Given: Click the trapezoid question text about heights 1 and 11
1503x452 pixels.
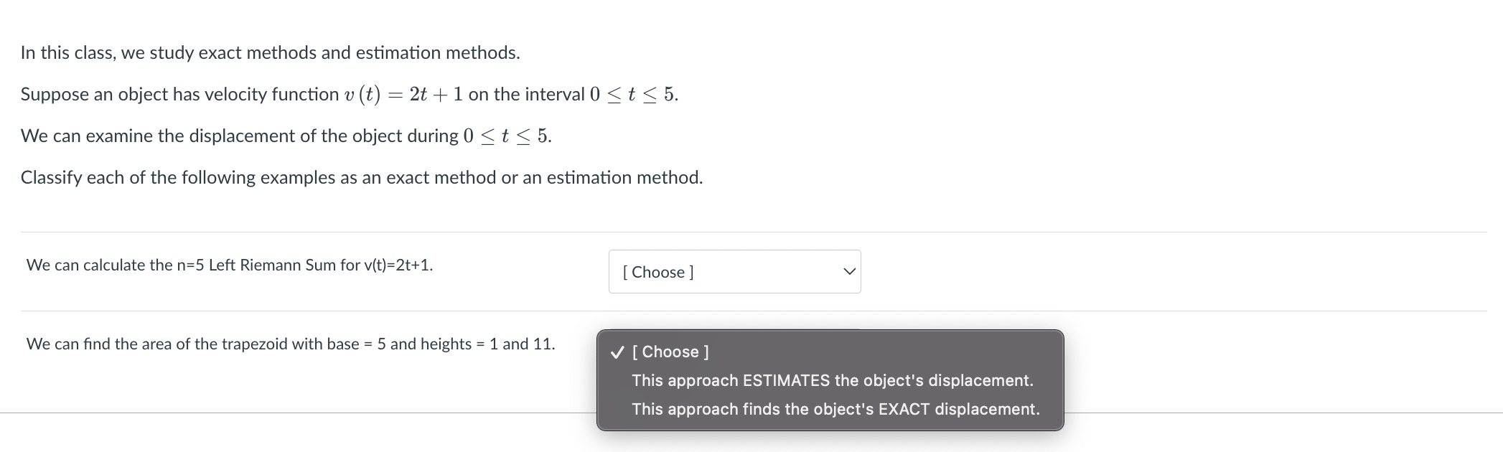Looking at the screenshot, I should click(290, 344).
